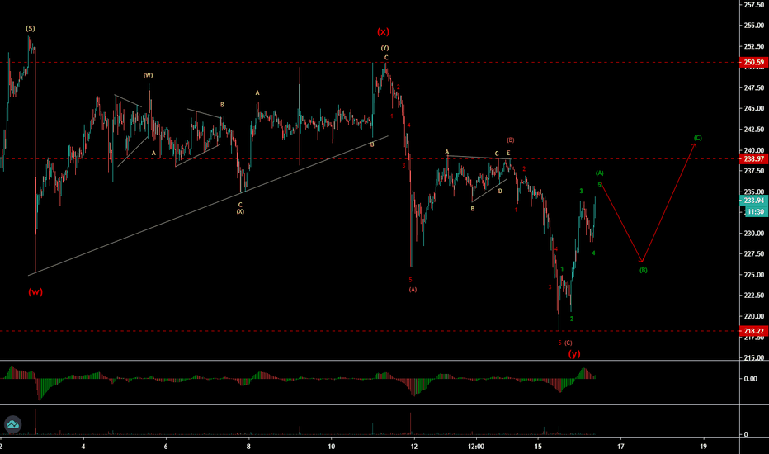Image resolution: width=769 pixels, height=454 pixels.
Task: Select the red (B) triangle wave label
Action: [511, 140]
